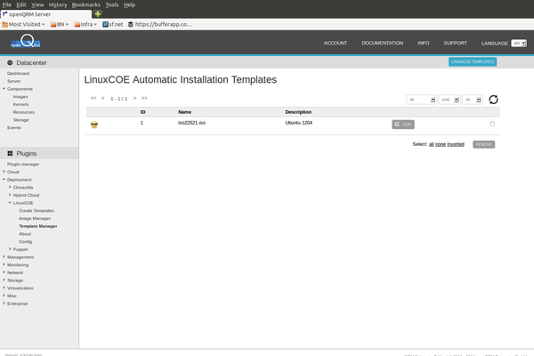Collapse the Deployment tree node
The width and height of the screenshot is (534, 356).
coord(4,179)
